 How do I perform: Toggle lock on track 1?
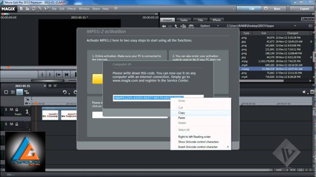tap(17, 109)
